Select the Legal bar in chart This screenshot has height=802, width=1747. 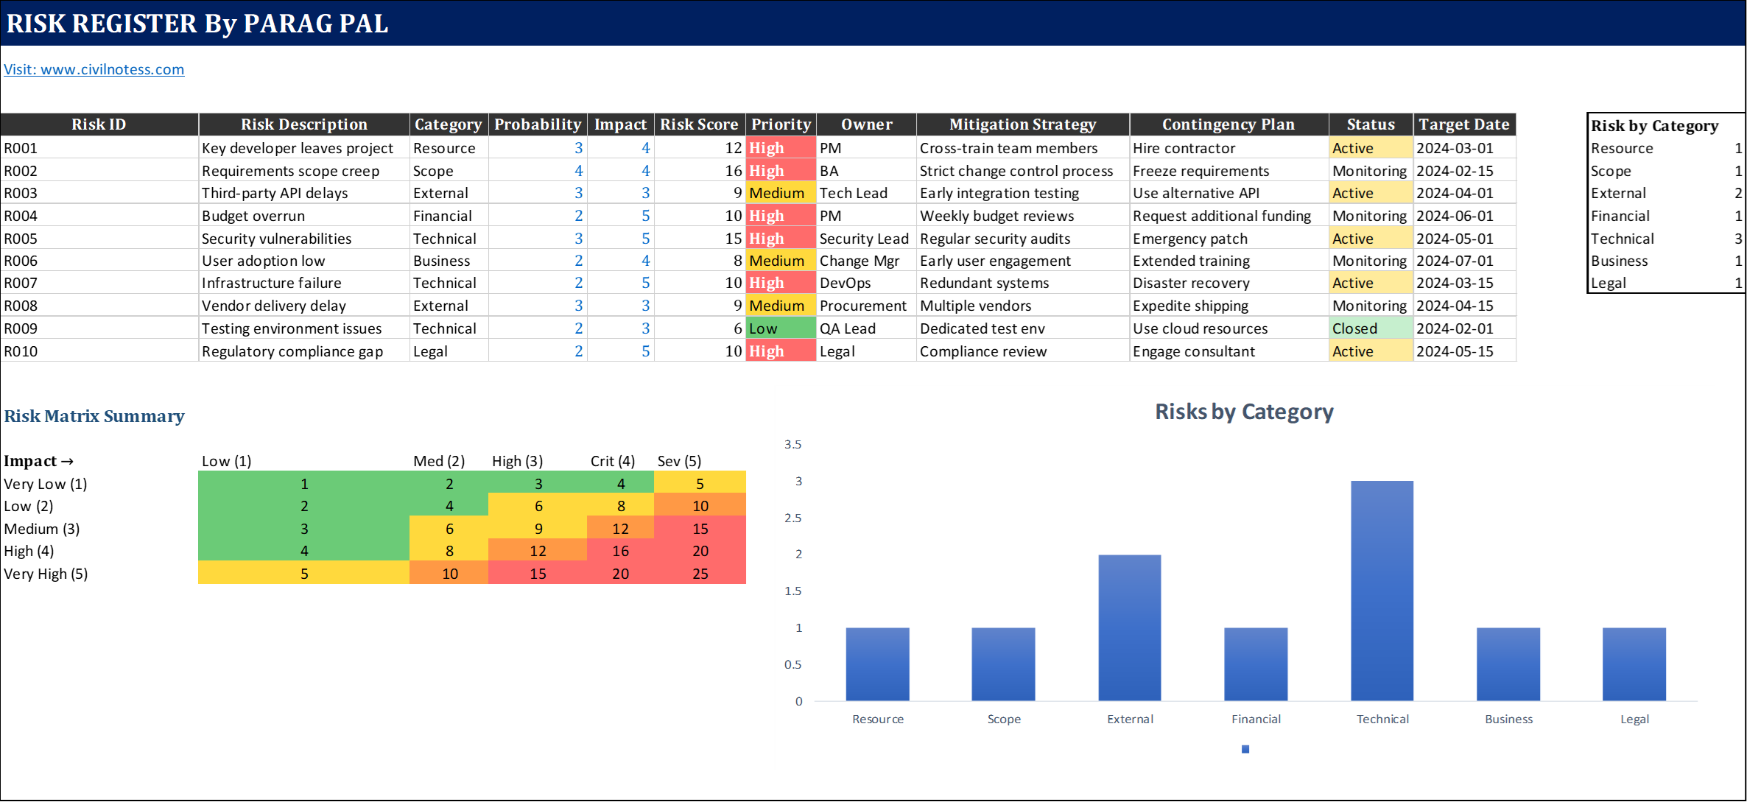[1634, 663]
